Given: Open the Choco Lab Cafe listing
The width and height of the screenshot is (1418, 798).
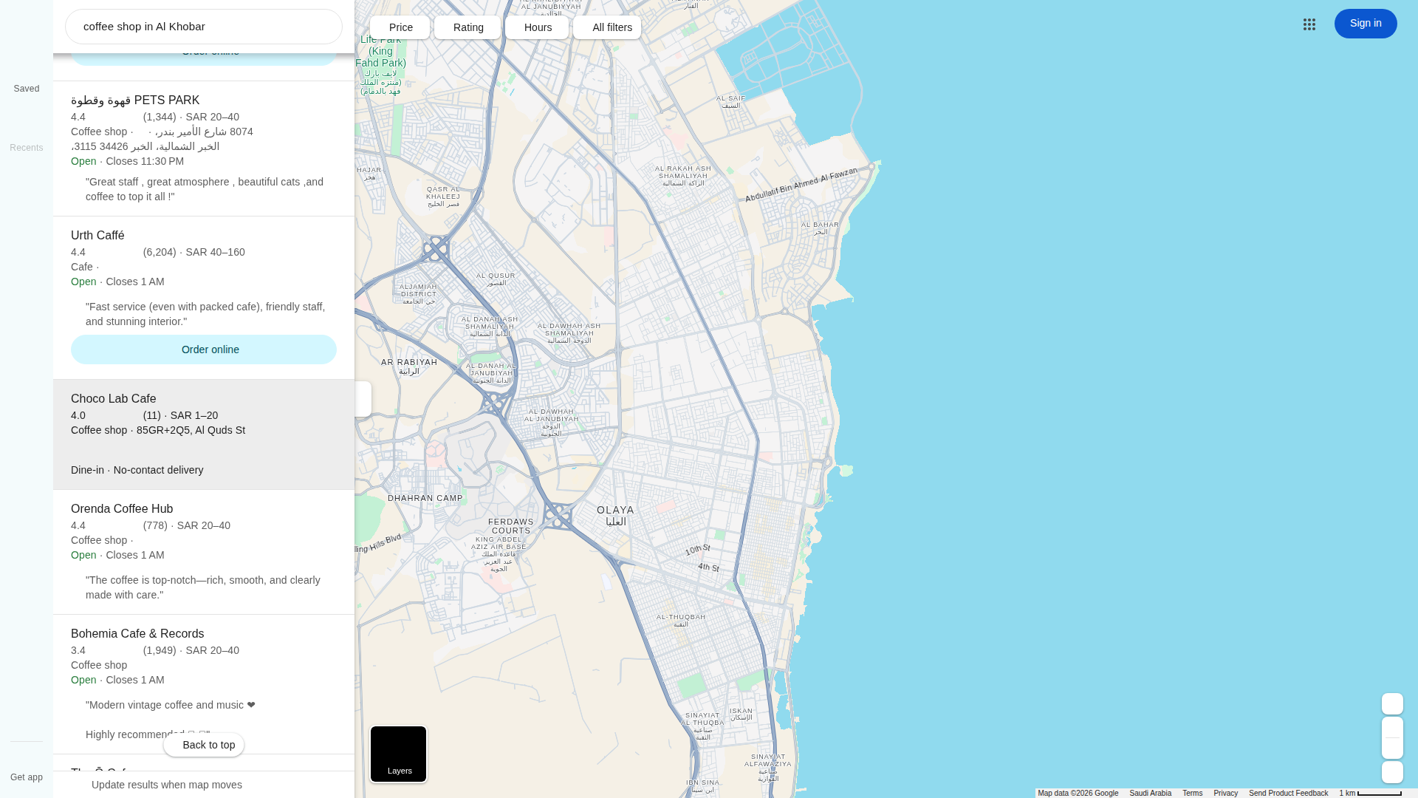Looking at the screenshot, I should click(x=204, y=434).
